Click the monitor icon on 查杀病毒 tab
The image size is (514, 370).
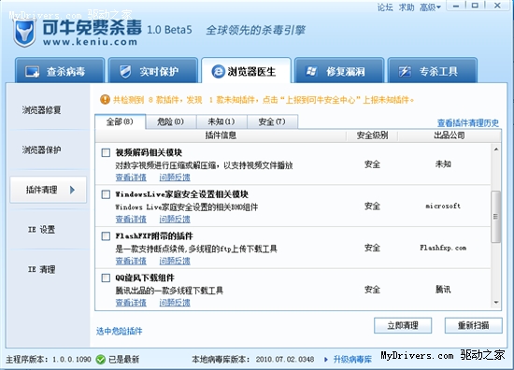coord(33,72)
